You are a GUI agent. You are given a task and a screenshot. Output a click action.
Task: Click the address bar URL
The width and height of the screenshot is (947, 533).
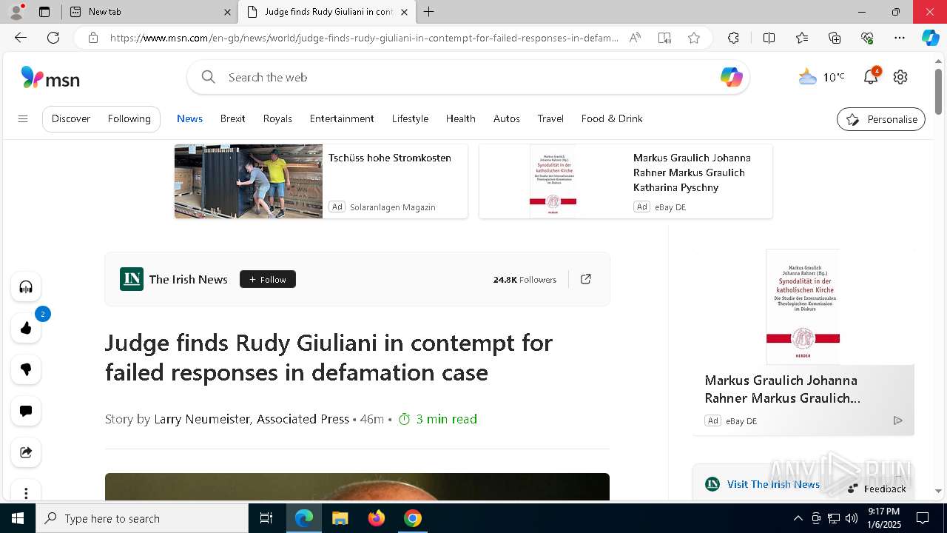[x=364, y=38]
